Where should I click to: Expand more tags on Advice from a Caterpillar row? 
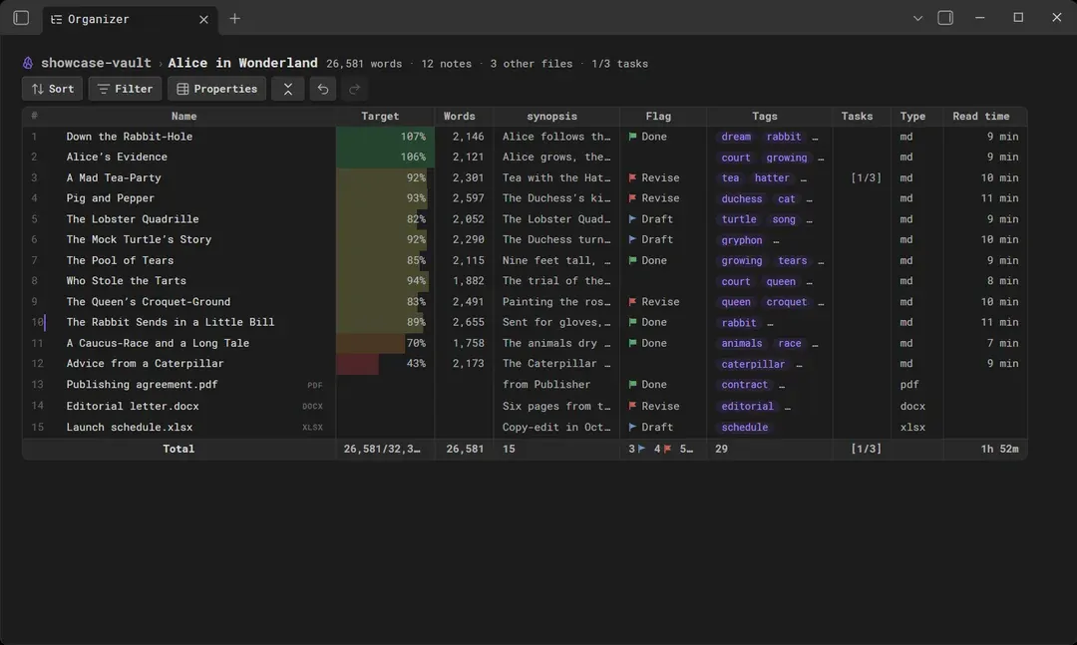799,365
